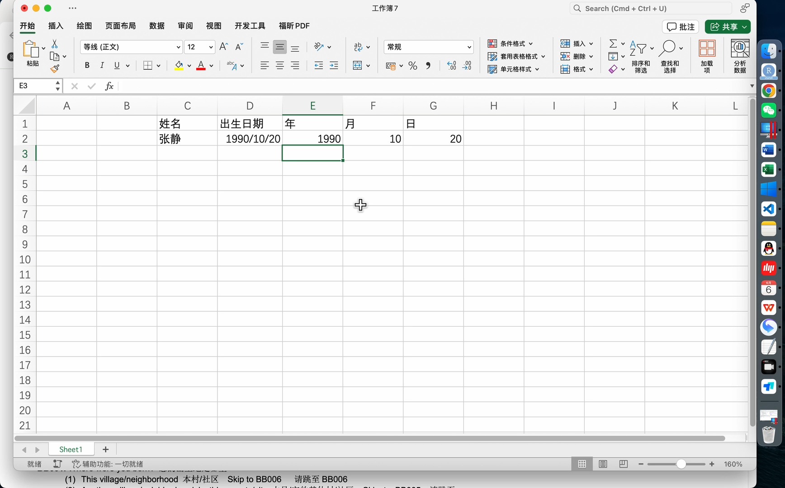Click 格式 cells button in ribbon
785x488 pixels.
pyautogui.click(x=577, y=69)
